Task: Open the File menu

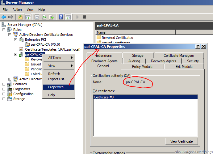Action: [5, 10]
